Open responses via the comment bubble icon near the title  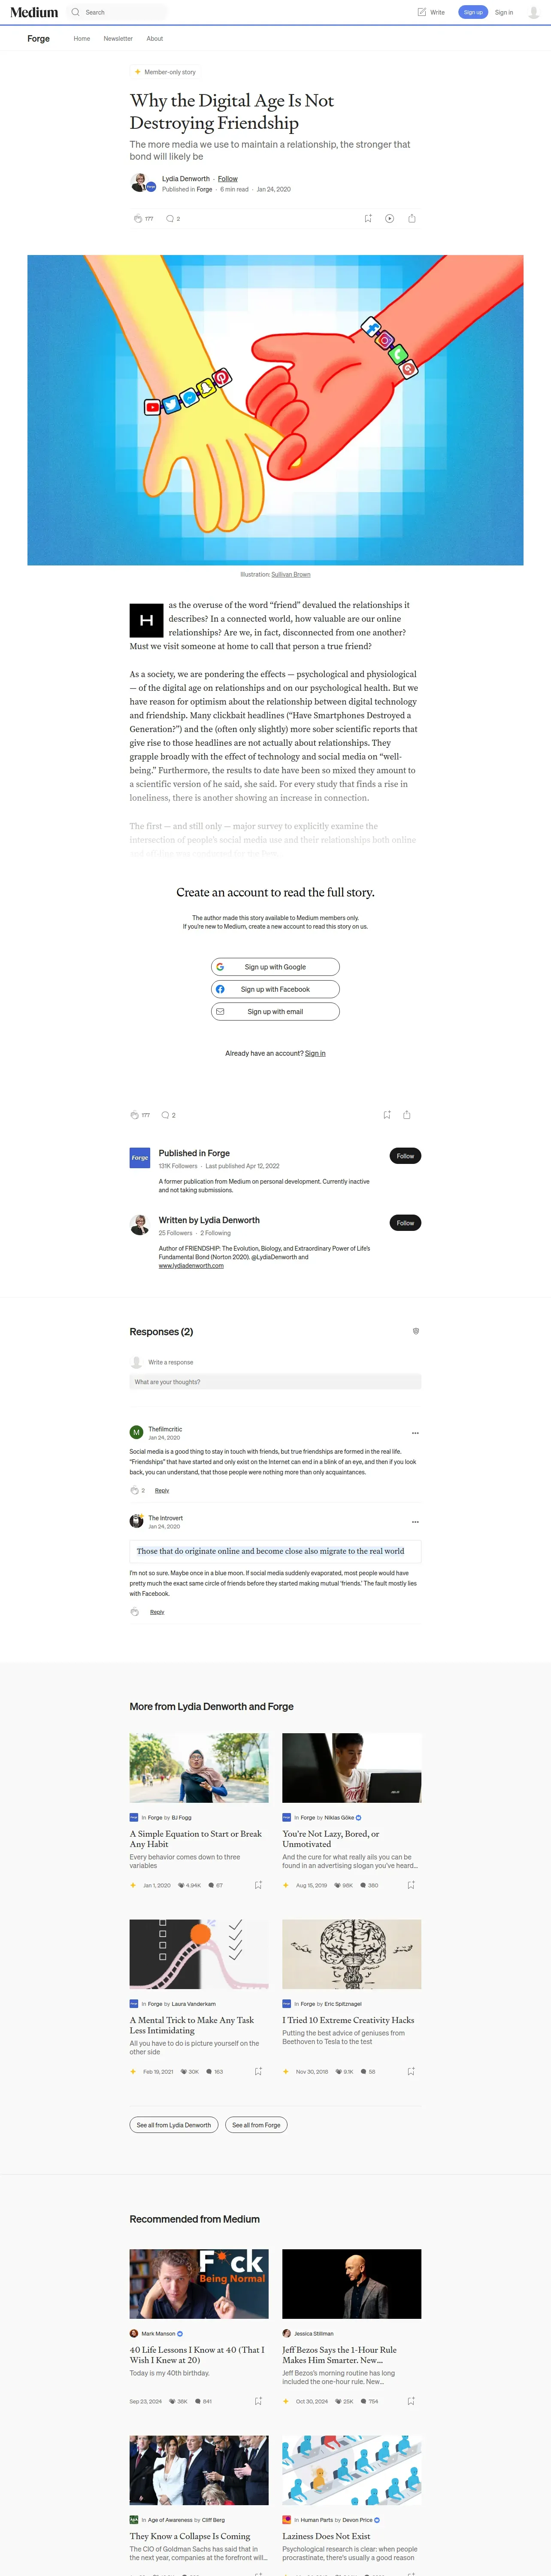[170, 218]
